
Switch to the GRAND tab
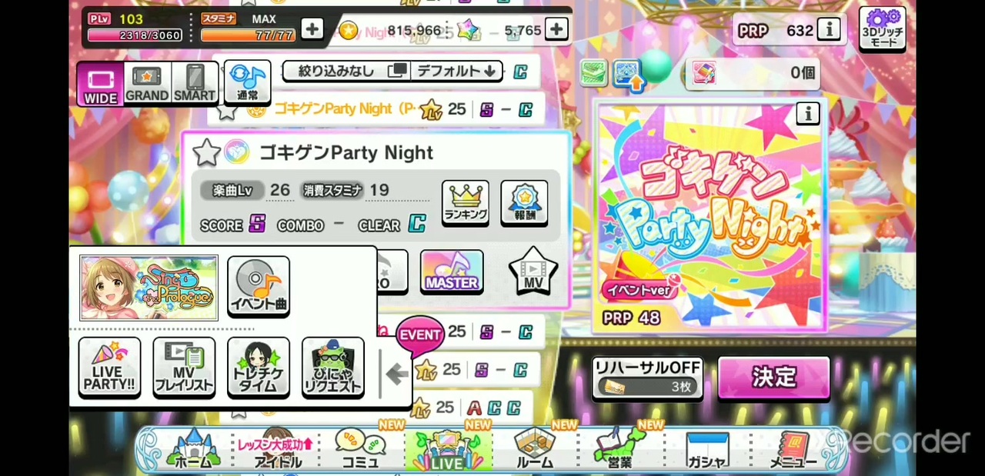click(147, 84)
